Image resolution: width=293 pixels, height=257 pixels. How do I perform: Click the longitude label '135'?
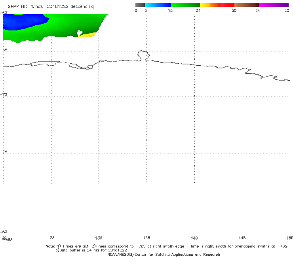pyautogui.click(x=146, y=238)
